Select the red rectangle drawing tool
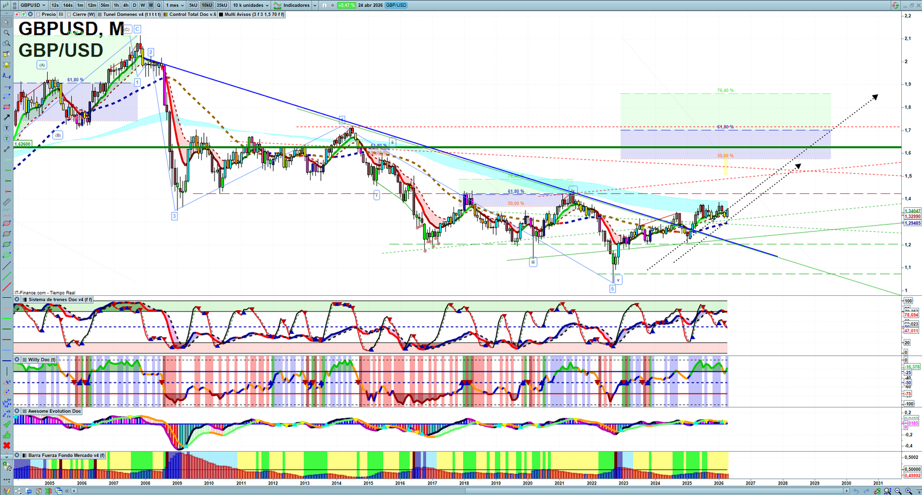Screen dimensions: 922x495 7,107
